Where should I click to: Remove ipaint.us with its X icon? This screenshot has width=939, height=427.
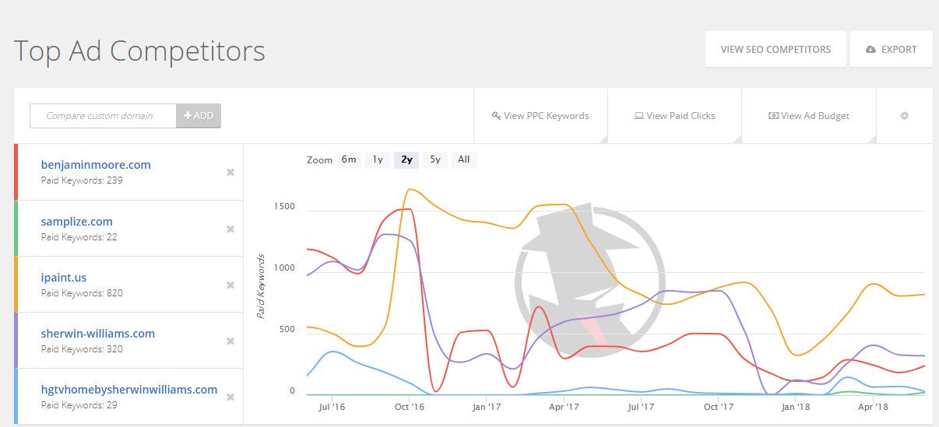coord(230,285)
